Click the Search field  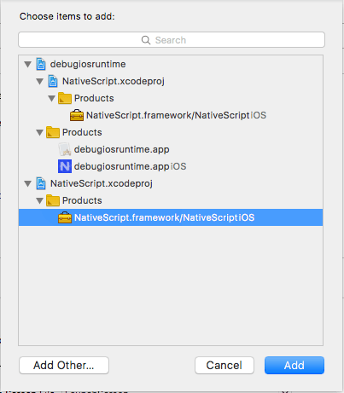click(x=172, y=40)
